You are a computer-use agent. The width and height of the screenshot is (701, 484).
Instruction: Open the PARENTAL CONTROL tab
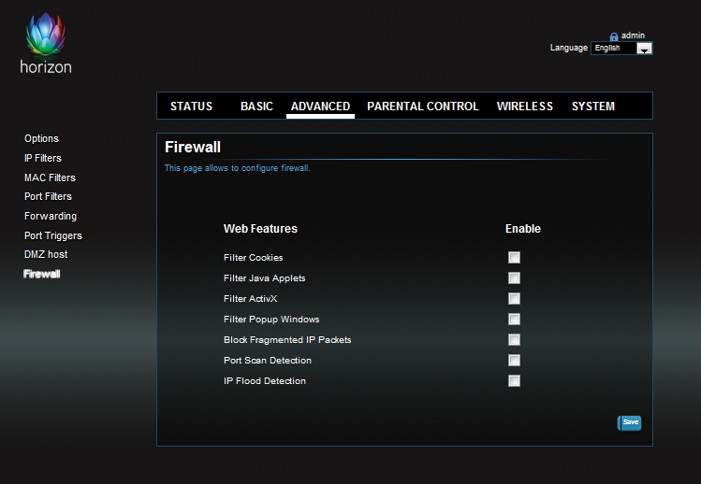point(423,107)
